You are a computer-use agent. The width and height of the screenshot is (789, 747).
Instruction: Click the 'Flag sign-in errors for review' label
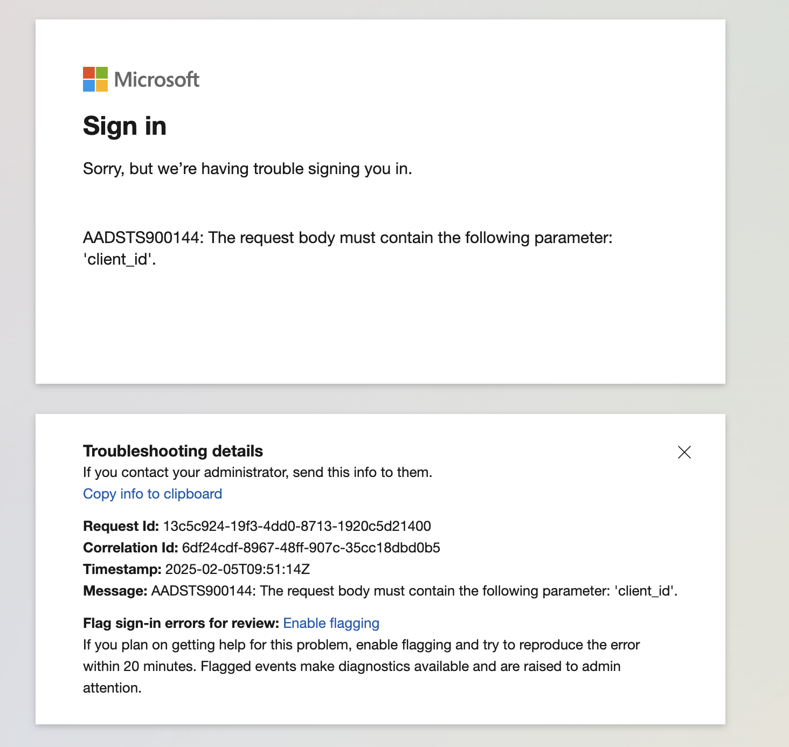tap(181, 624)
